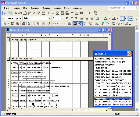Image resolution: width=140 pixels, height=117 pixels.
Task: Center the text alignment
Action: click(x=87, y=18)
